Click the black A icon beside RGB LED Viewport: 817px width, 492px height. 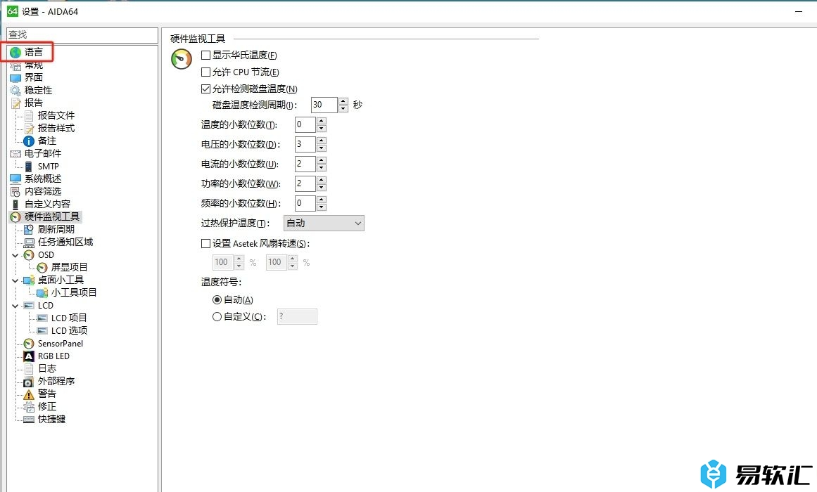(29, 356)
